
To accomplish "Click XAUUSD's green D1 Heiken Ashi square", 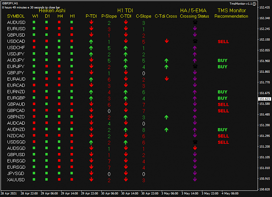I will point(47,179).
